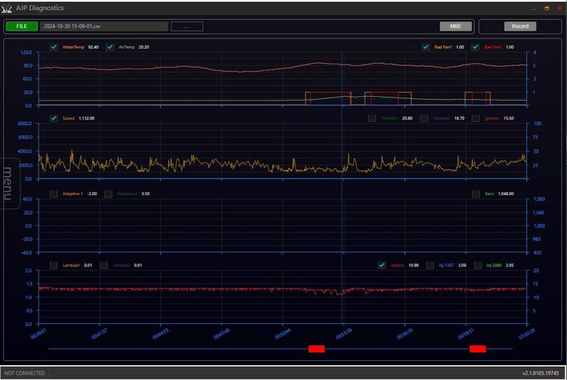Click the MBE button
Screen dimensions: 567x380
[456, 27]
